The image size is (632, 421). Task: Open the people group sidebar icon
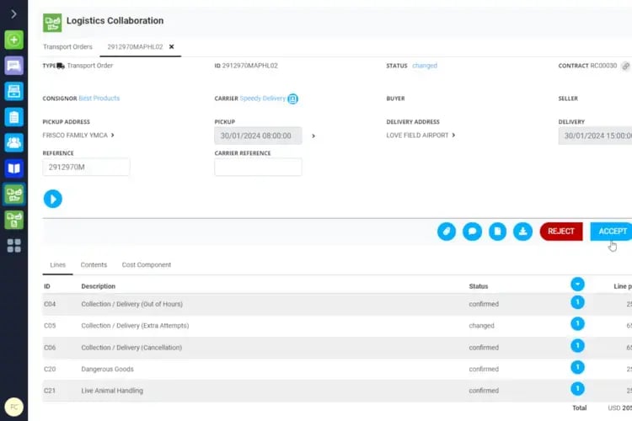(x=13, y=142)
